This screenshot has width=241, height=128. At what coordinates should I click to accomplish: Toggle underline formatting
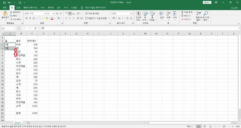click(33, 18)
